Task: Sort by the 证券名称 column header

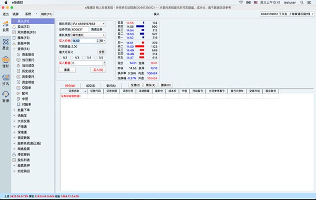Action: [x=74, y=91]
